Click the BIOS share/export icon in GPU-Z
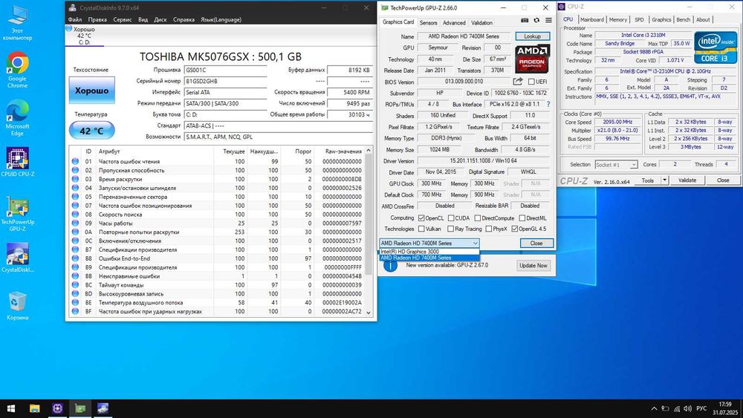Image resolution: width=743 pixels, height=418 pixels. click(x=518, y=82)
